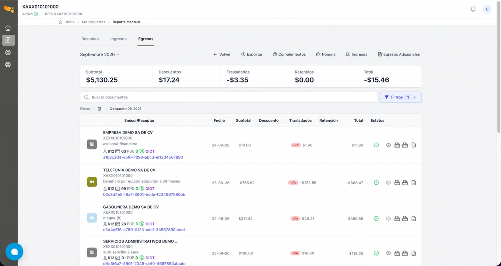The height and width of the screenshot is (266, 501).
Task: Open Complementos from the toolbar
Action: (x=289, y=54)
